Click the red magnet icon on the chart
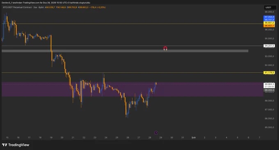 pyautogui.click(x=165, y=48)
